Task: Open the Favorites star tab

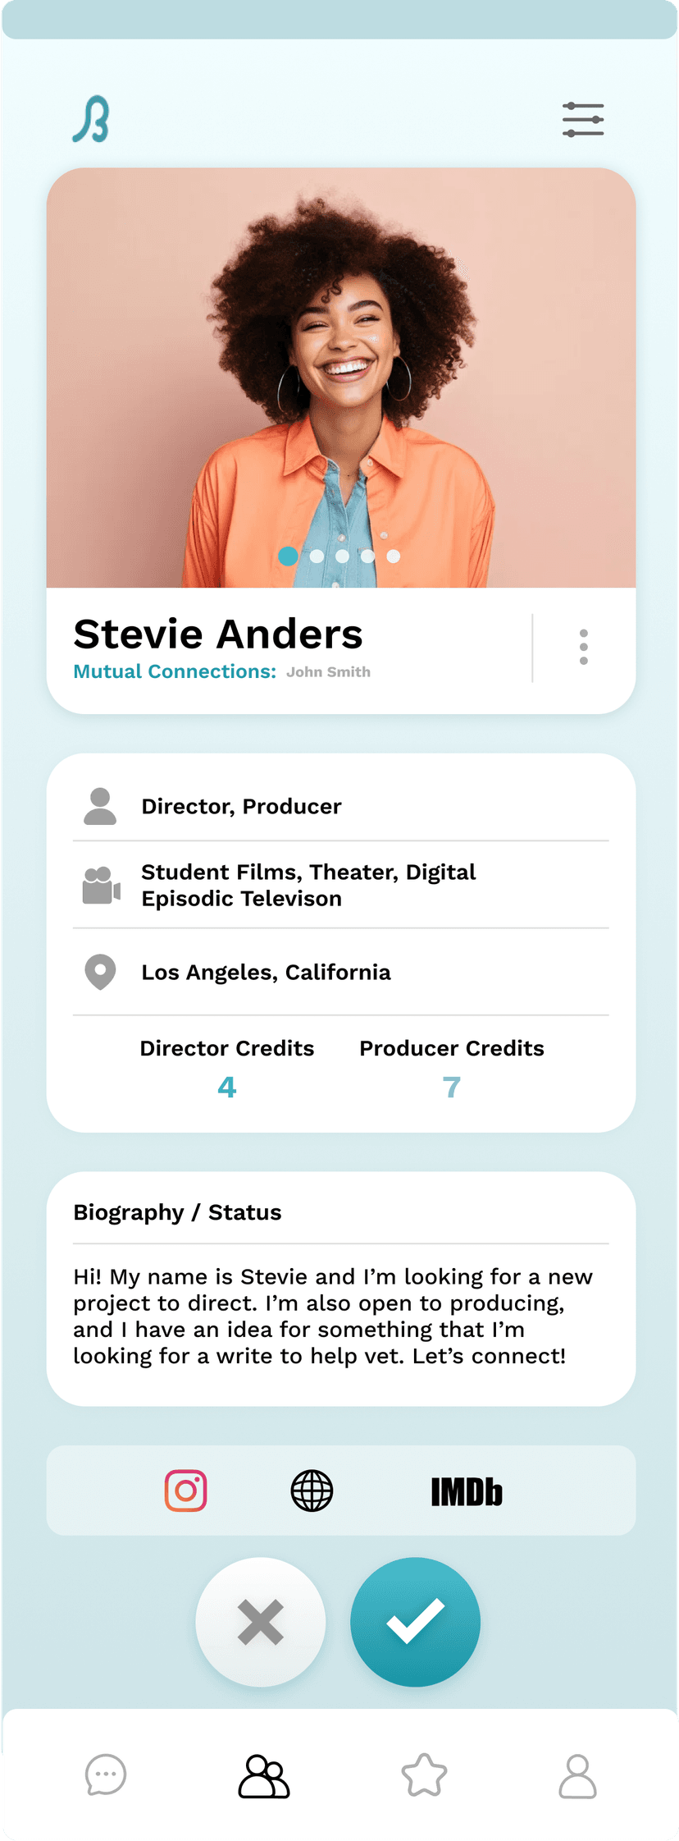Action: pyautogui.click(x=424, y=1776)
